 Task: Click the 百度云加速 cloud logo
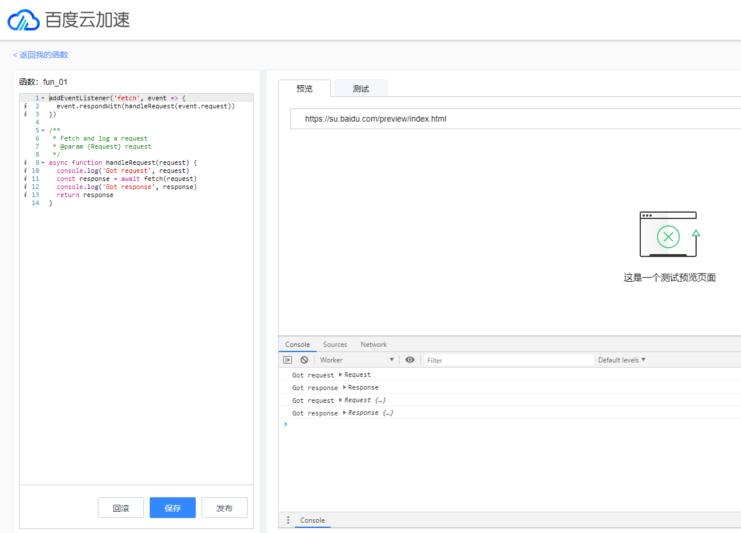coord(24,20)
